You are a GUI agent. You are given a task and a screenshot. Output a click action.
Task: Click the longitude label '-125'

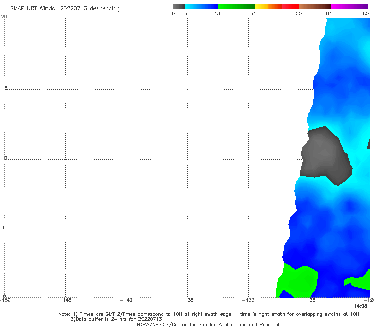click(309, 300)
